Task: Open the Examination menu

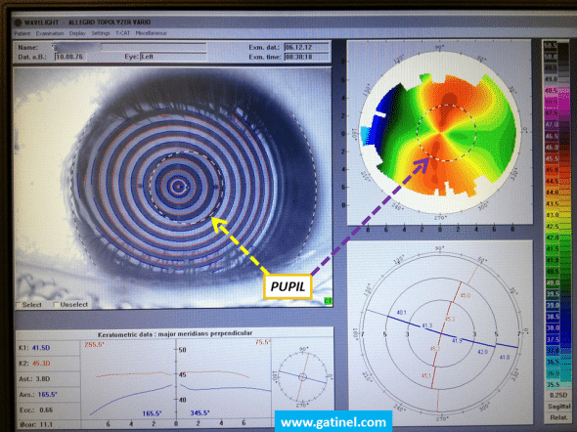Action: [50, 33]
